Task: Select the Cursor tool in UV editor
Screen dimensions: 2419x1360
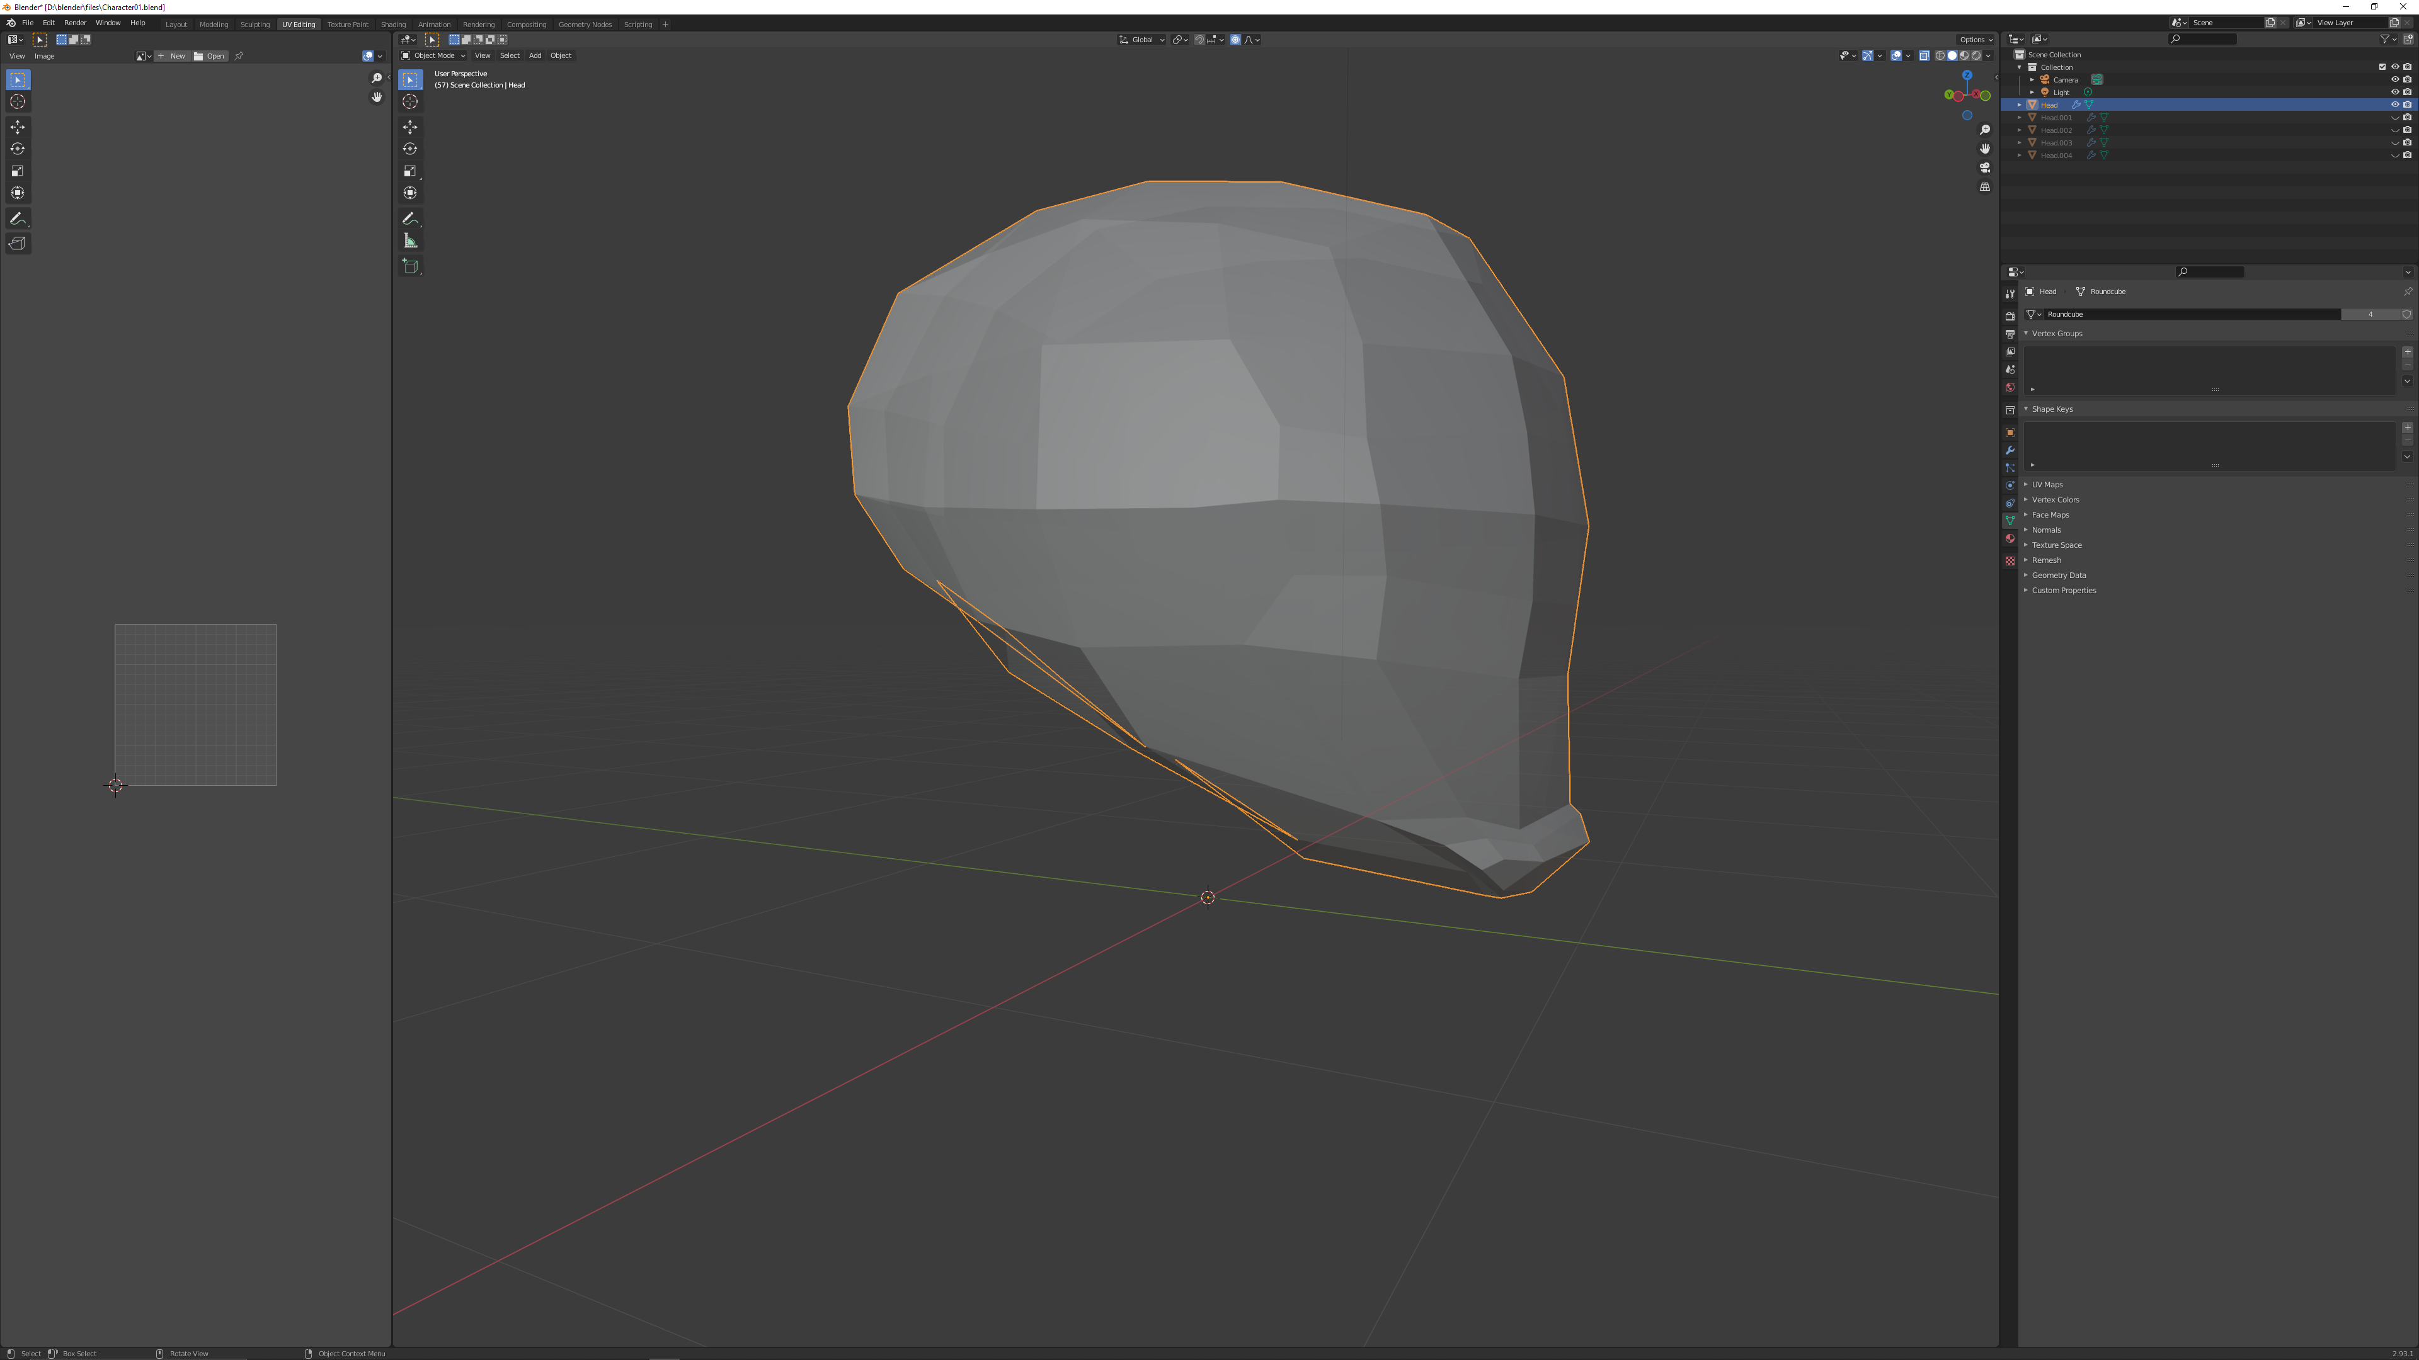Action: point(18,101)
